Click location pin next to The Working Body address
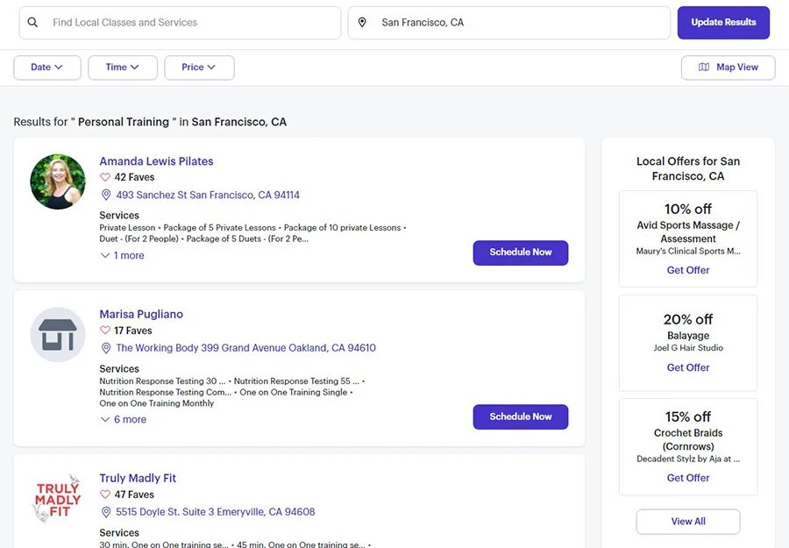 pyautogui.click(x=106, y=348)
